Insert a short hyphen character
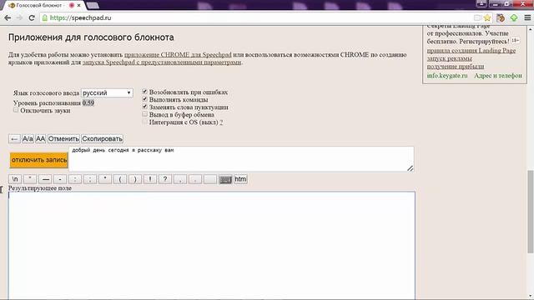The height and width of the screenshot is (300, 534). pos(60,179)
